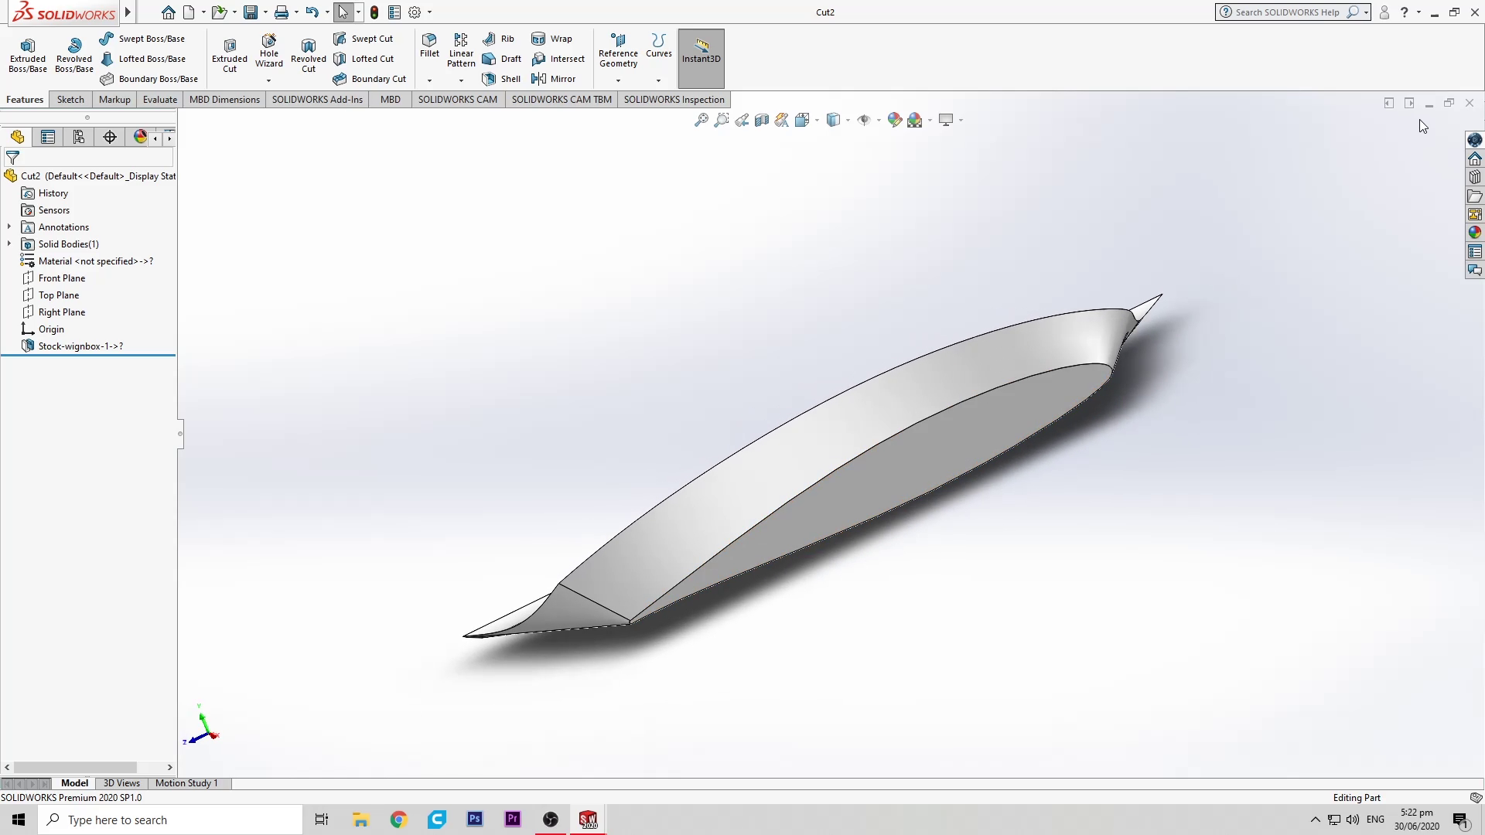Open ConfigurationManager tab icon
Screen dimensions: 1485x835
pos(79,137)
